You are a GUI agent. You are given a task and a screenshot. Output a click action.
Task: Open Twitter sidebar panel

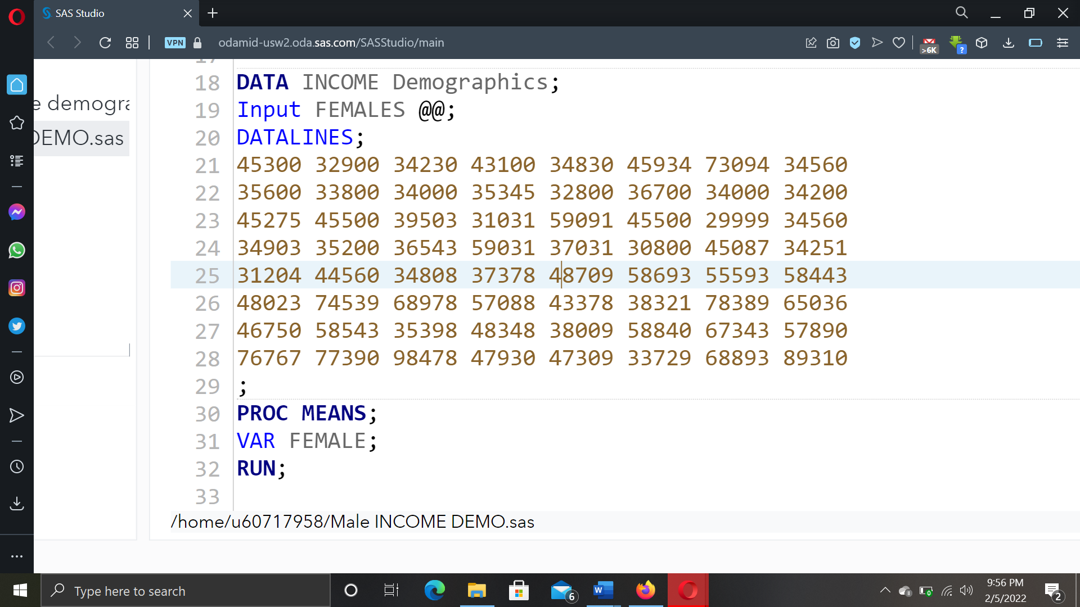(x=17, y=326)
